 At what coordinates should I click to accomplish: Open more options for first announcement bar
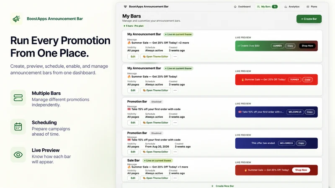[175, 56]
